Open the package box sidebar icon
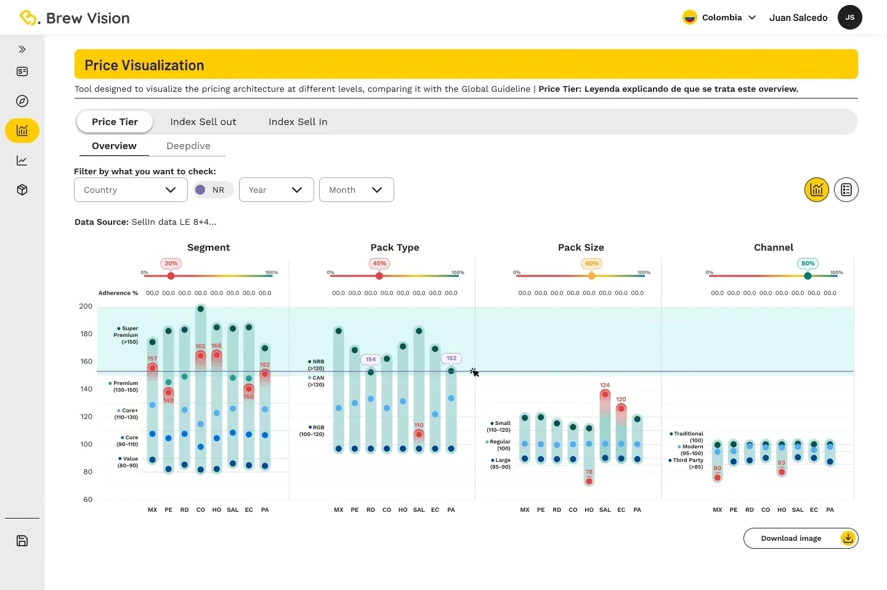Viewport: 887px width, 590px height. click(22, 190)
